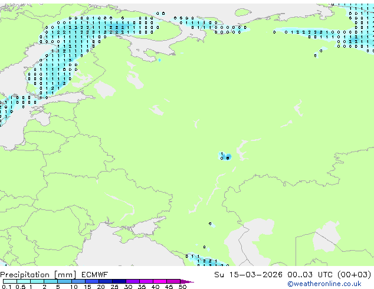Click the above-50 arrow tip of the legend
Screen dimensions: 374x289
(x=187, y=281)
